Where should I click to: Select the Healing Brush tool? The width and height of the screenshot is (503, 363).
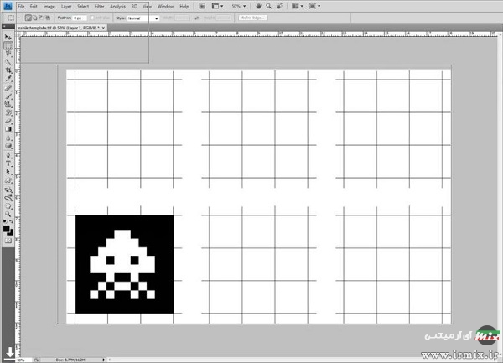pyautogui.click(x=8, y=88)
